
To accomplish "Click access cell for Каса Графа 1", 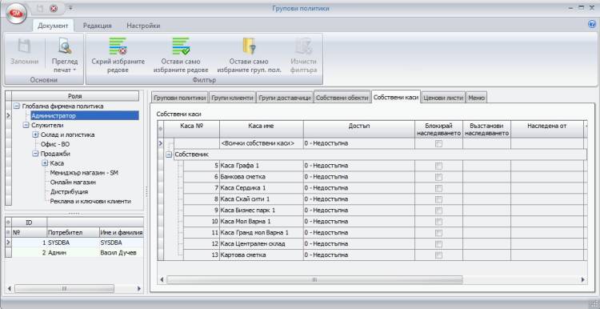I will point(359,166).
